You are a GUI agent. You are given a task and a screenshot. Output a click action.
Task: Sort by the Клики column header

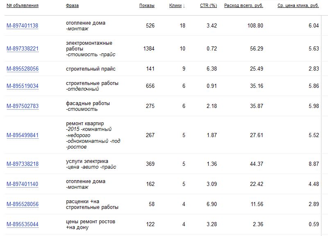175,6
